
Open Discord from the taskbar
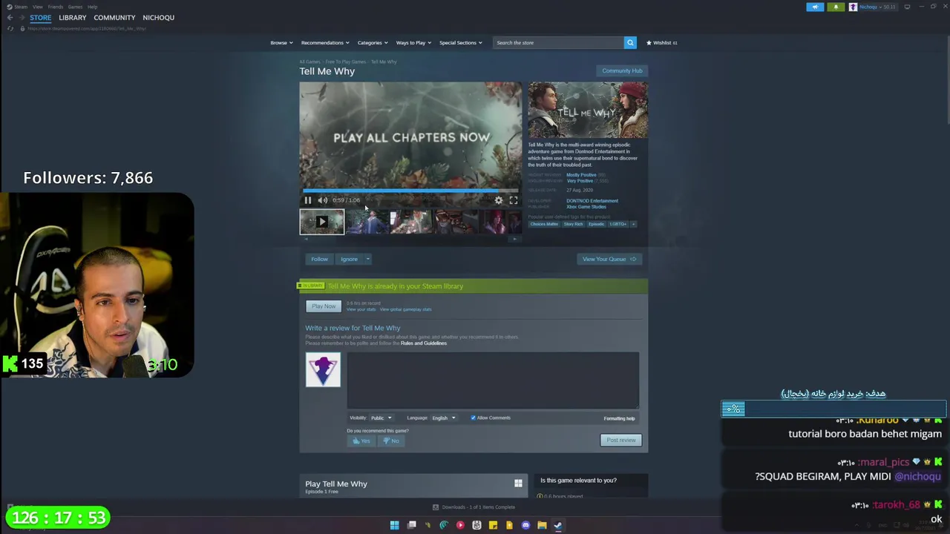525,525
